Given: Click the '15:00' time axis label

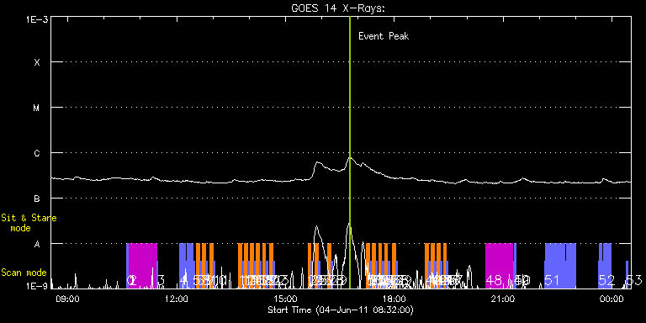Looking at the screenshot, I should pyautogui.click(x=285, y=299).
